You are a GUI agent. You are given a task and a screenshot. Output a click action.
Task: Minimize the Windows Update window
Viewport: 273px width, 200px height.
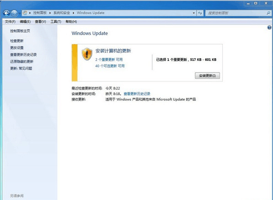click(248, 3)
